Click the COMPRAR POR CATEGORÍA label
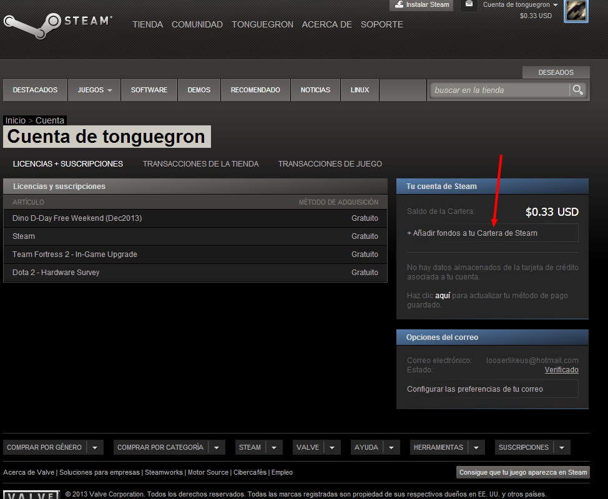 click(160, 447)
